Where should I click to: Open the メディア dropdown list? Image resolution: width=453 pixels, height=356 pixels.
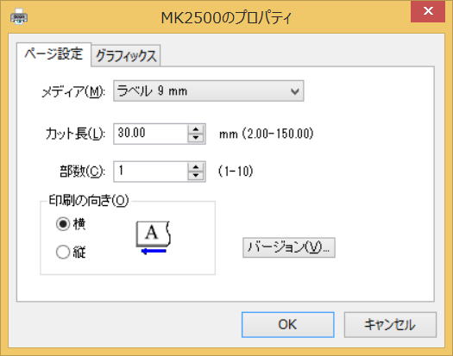tap(208, 91)
